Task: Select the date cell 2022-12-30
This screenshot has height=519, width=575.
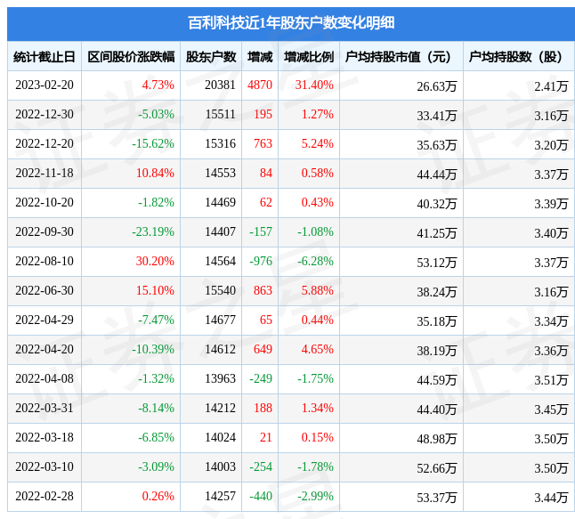Action: tap(45, 115)
